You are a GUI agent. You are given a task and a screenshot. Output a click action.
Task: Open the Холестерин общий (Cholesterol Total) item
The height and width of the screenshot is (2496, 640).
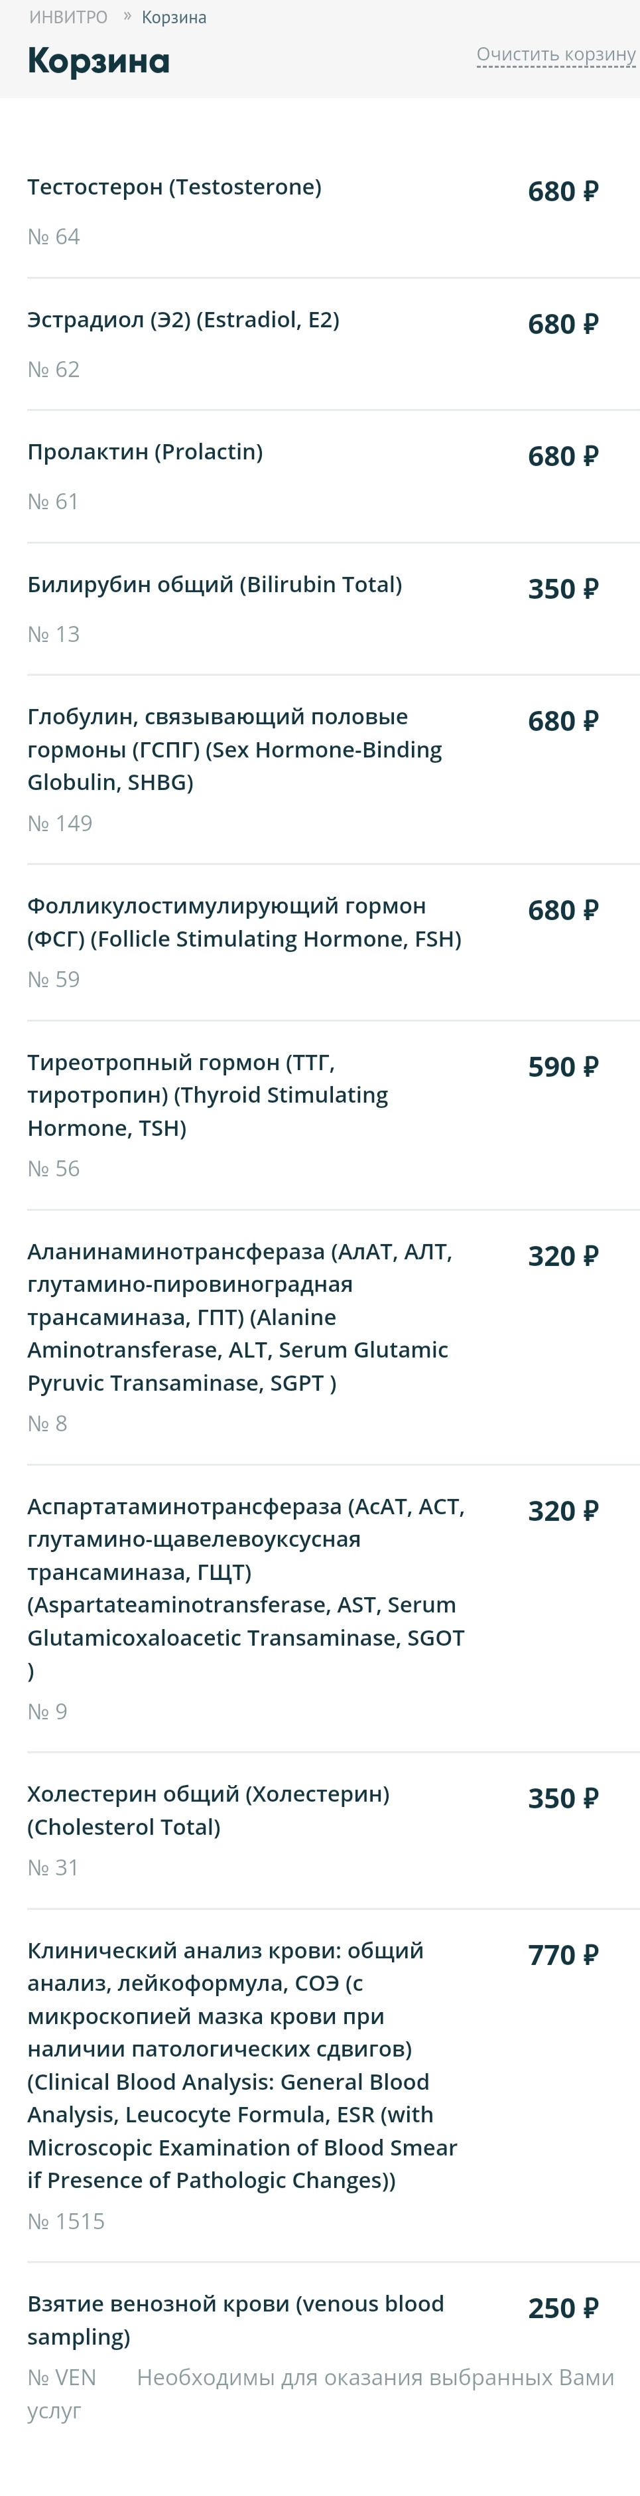pos(208,1810)
